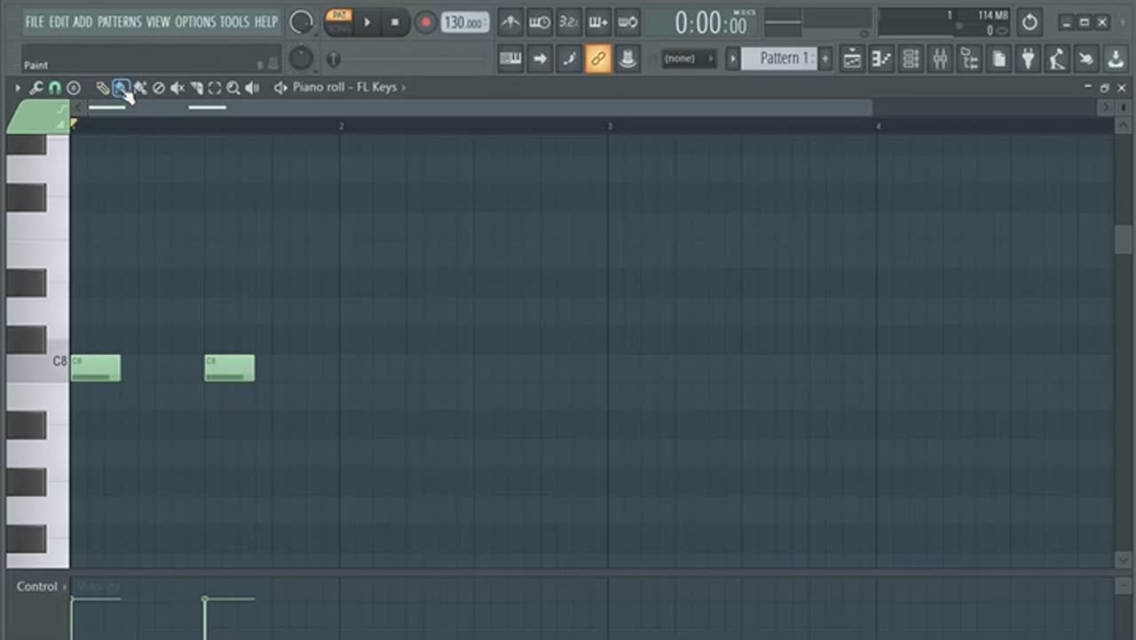This screenshot has height=640, width=1136.
Task: Open the Playlist view
Action: [x=852, y=59]
